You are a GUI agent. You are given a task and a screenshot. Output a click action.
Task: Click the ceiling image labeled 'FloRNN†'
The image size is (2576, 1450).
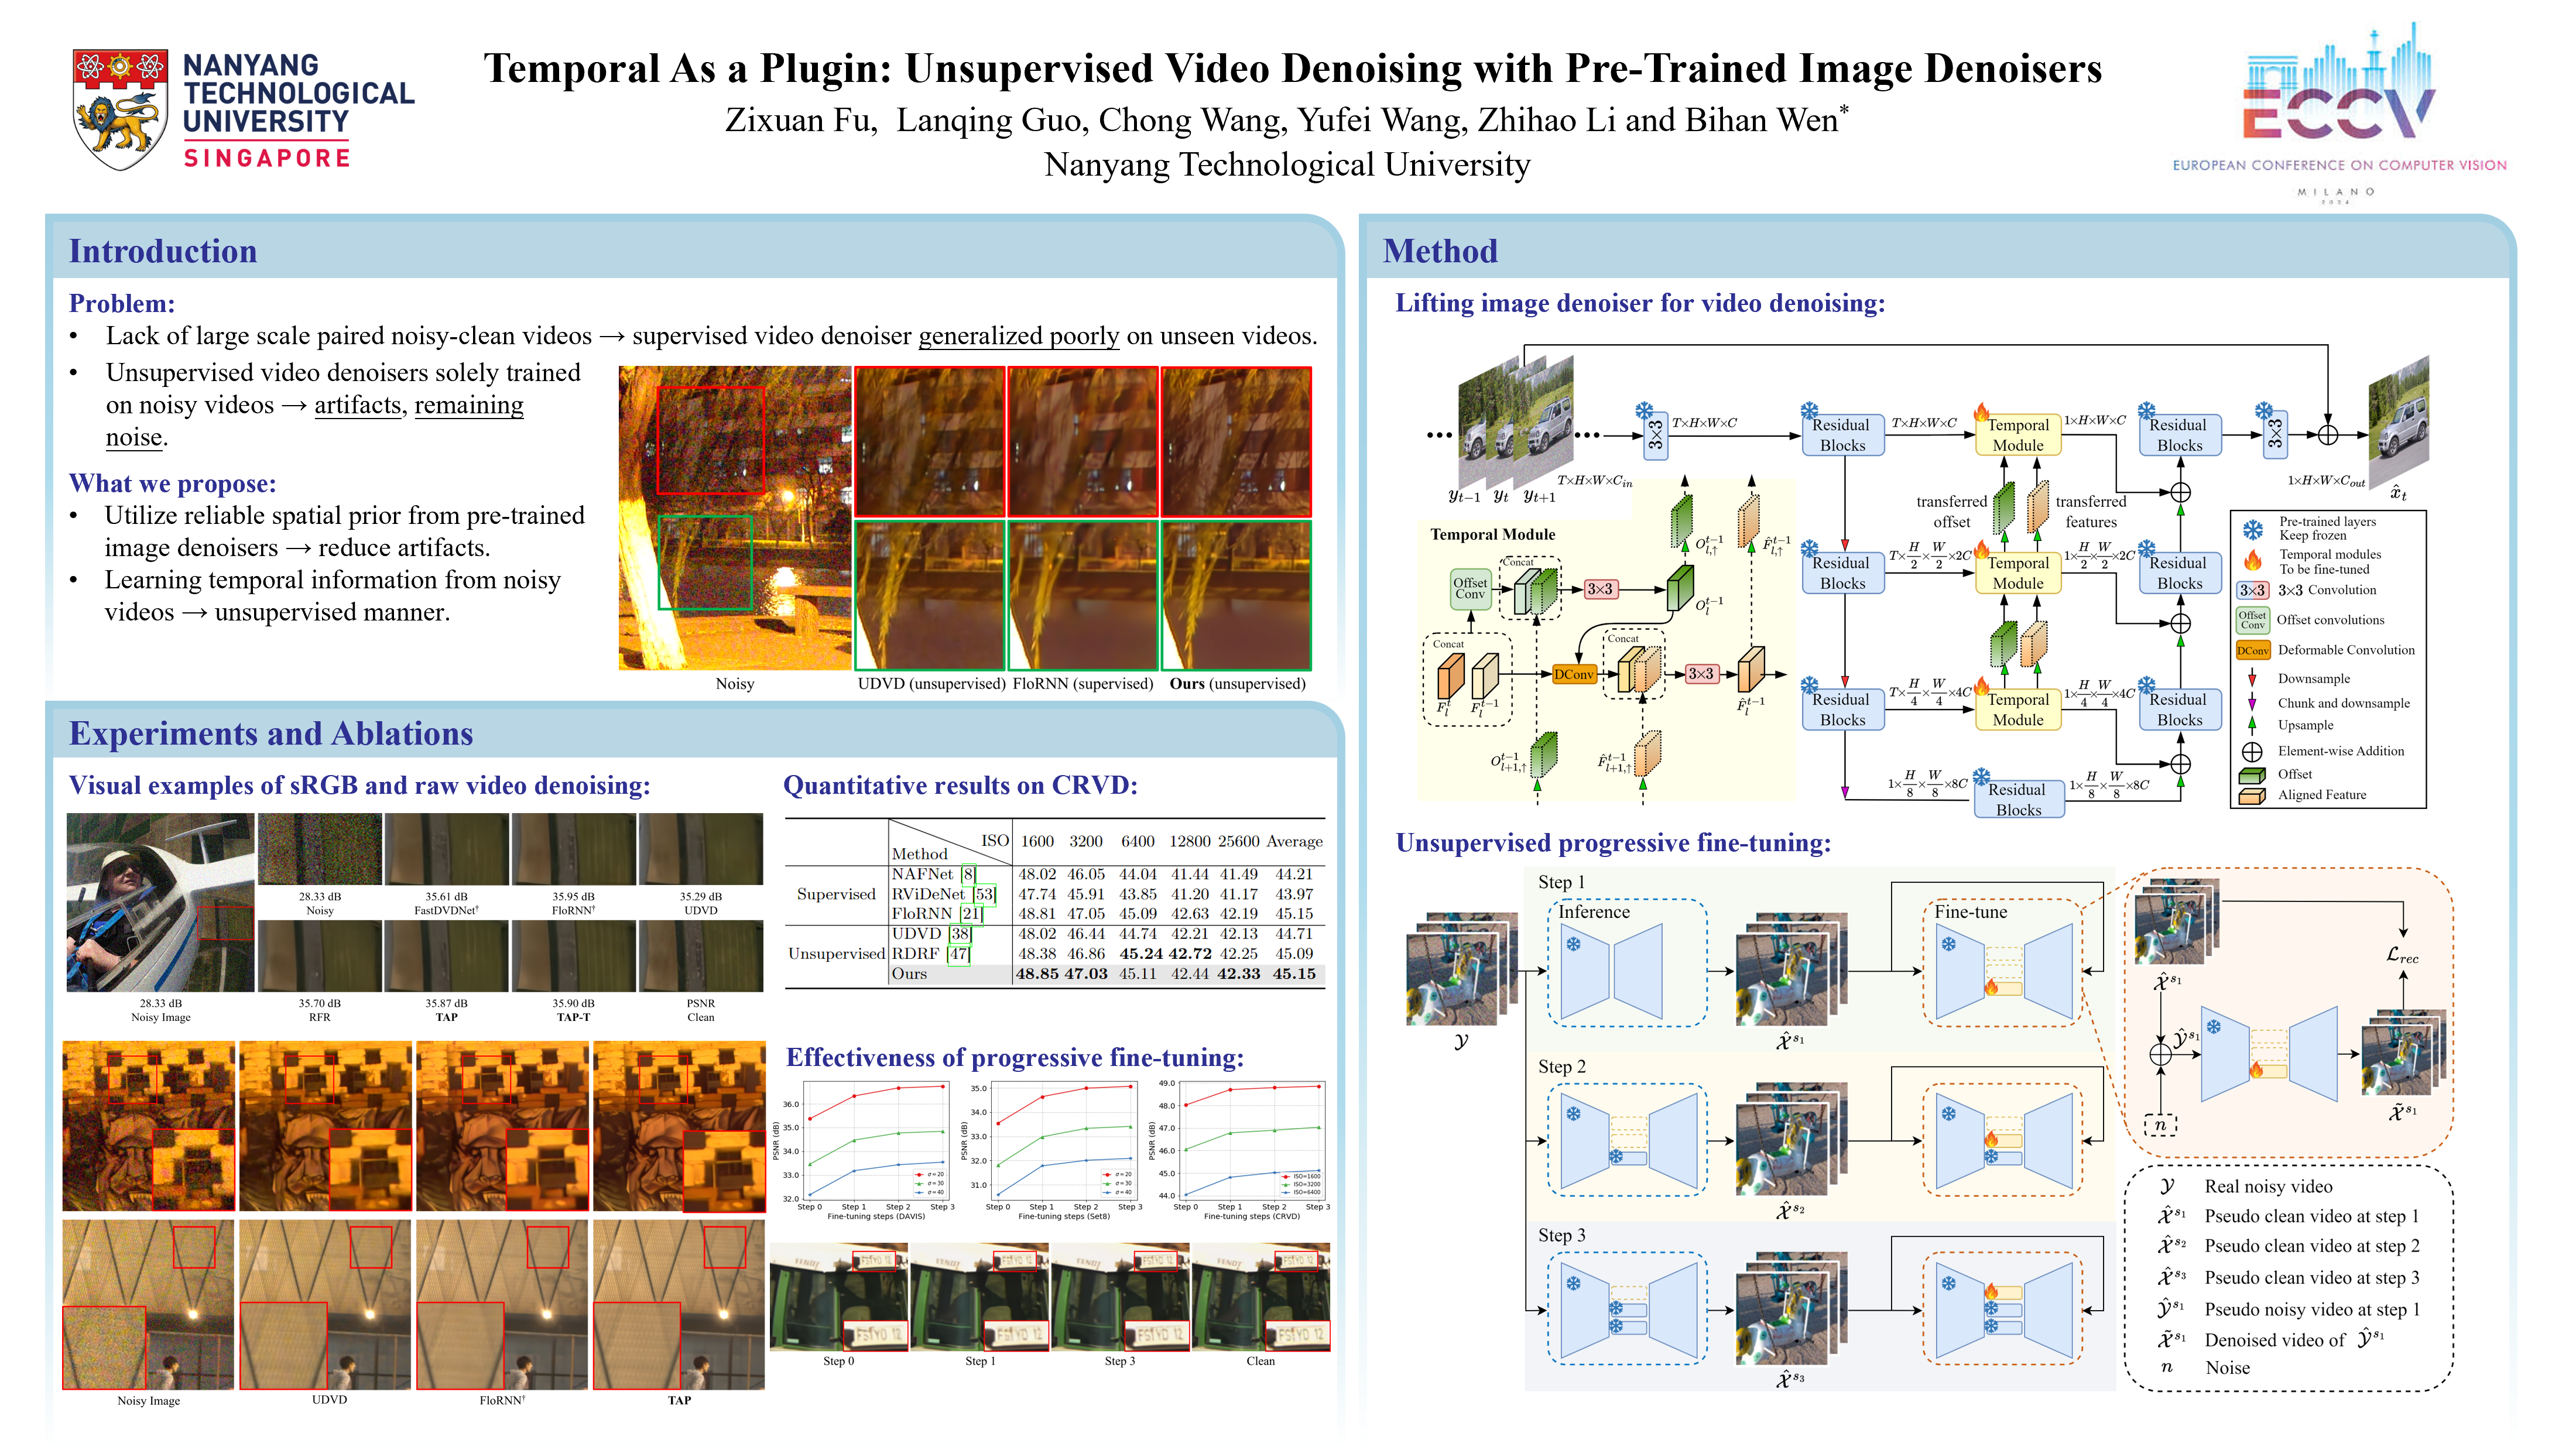point(502,1305)
